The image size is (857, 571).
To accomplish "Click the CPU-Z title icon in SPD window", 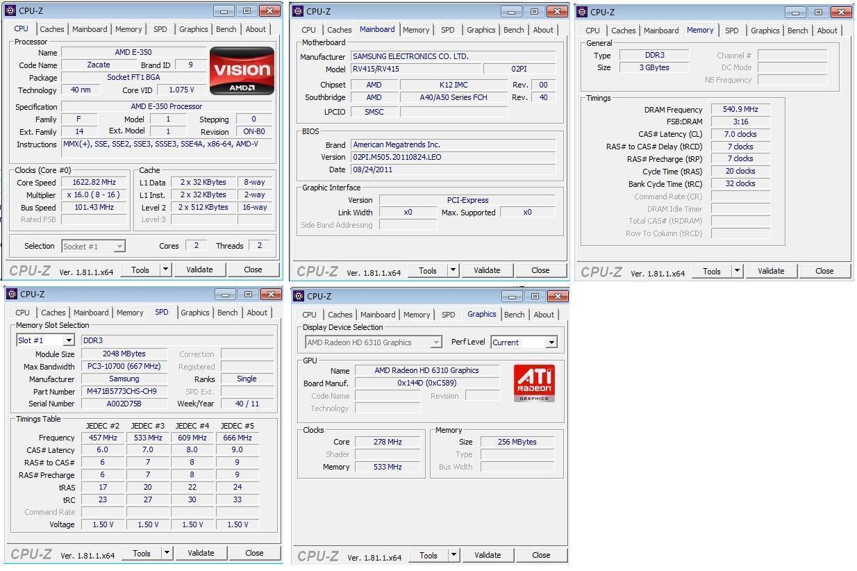I will coord(12,295).
